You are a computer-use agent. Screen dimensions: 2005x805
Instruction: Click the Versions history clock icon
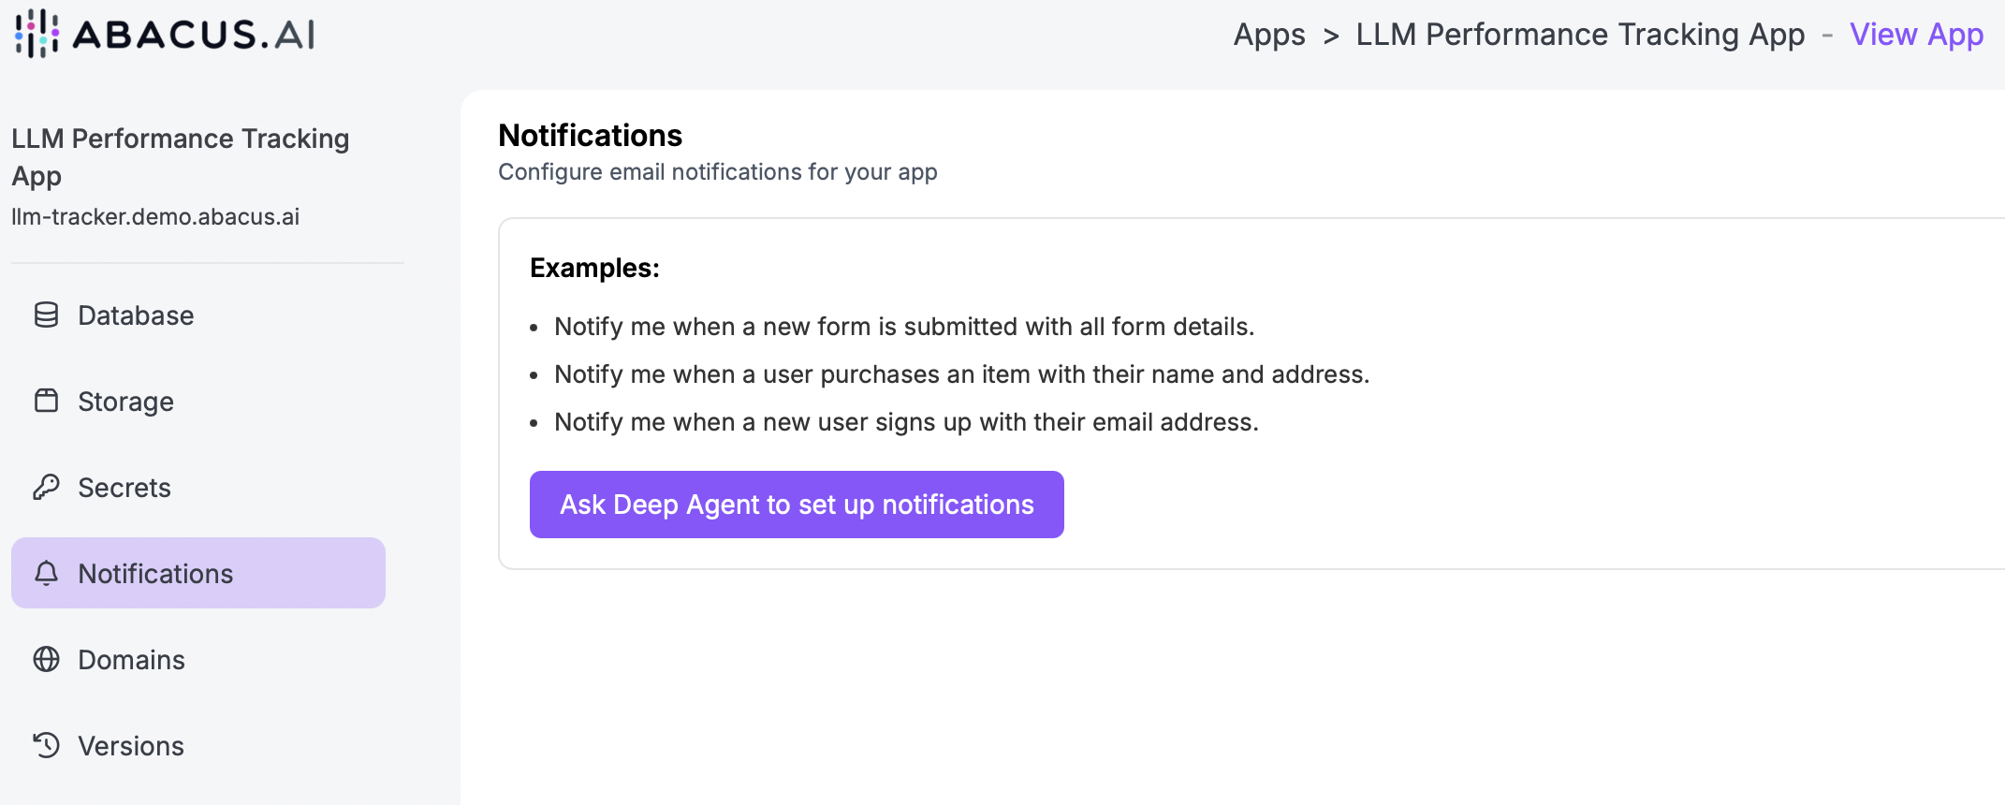[46, 745]
